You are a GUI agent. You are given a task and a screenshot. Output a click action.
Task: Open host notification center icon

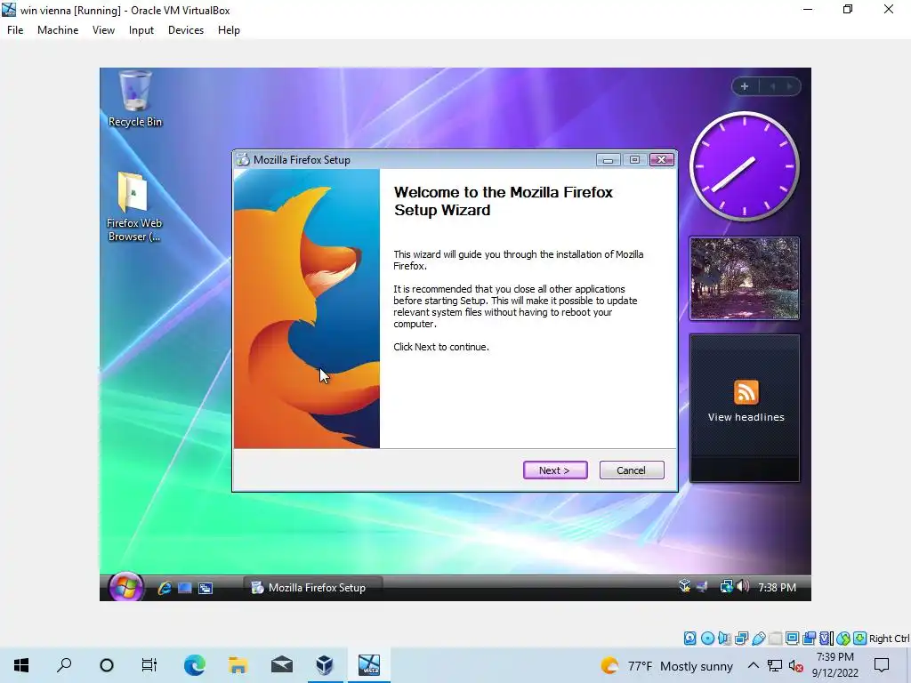tap(882, 665)
